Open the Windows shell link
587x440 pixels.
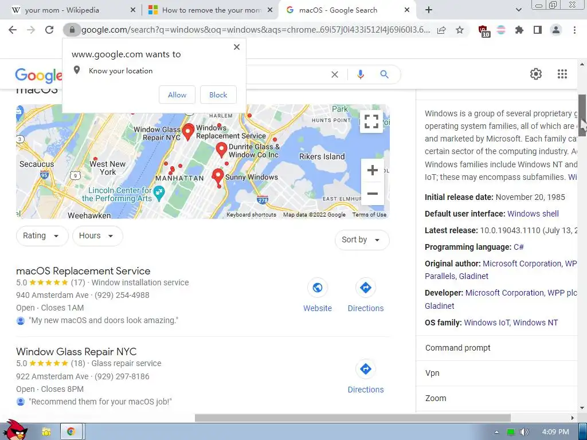(x=533, y=214)
